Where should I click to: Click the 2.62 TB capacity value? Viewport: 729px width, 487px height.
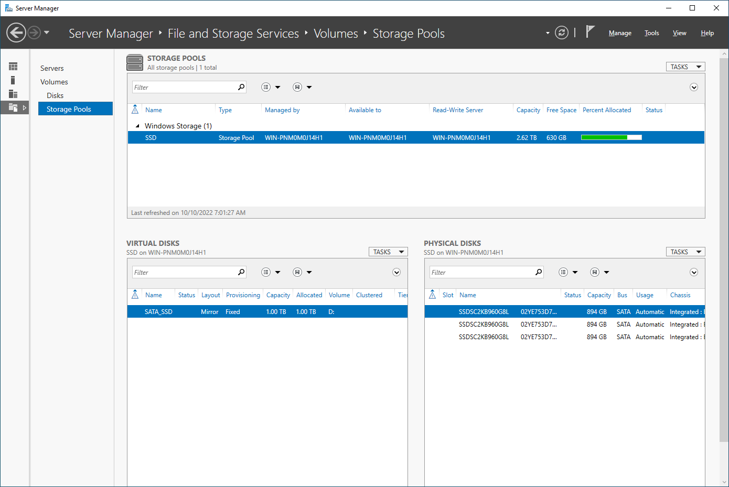[x=527, y=138]
